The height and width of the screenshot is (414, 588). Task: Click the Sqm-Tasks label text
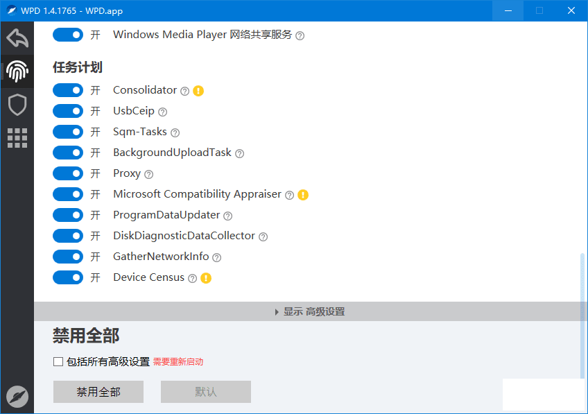[x=140, y=132]
